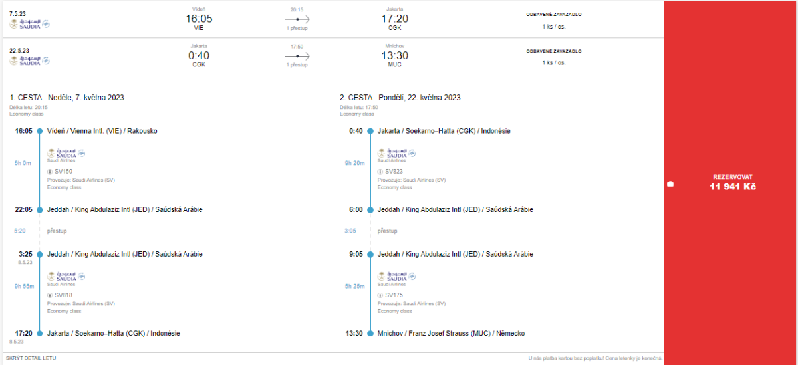The height and width of the screenshot is (365, 798).
Task: Click the Vídeň / Vienna Intl. (VIE) departure stop
Action: (x=102, y=131)
